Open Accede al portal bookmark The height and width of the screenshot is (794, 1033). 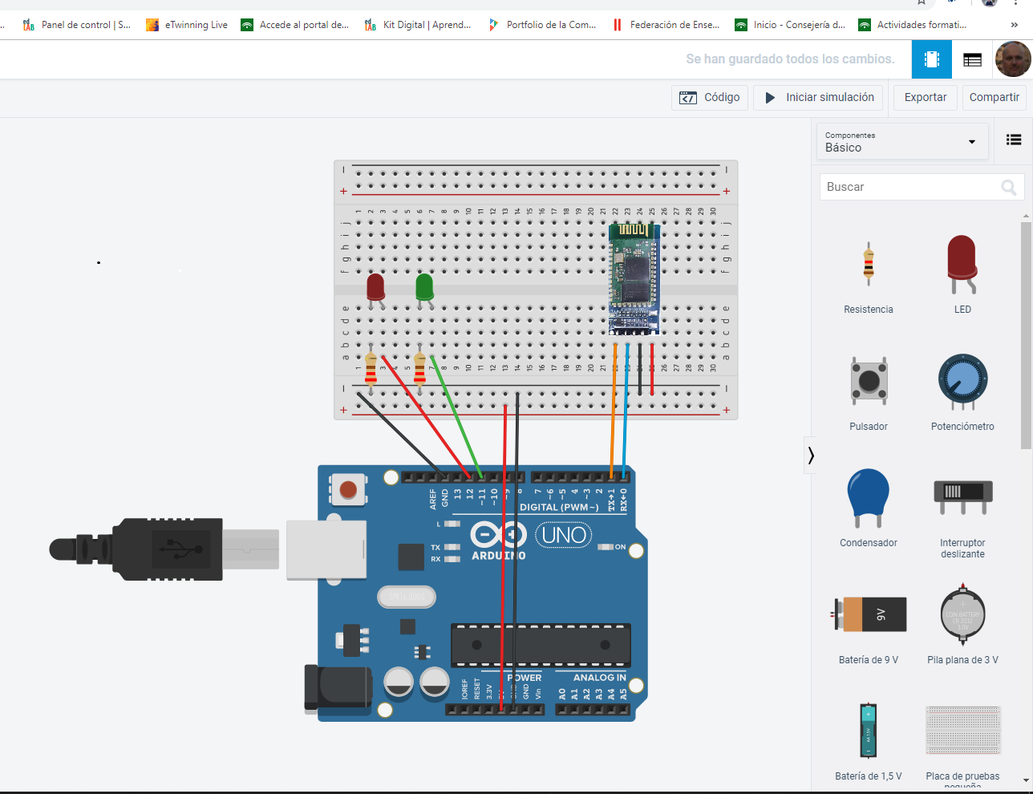[x=295, y=25]
